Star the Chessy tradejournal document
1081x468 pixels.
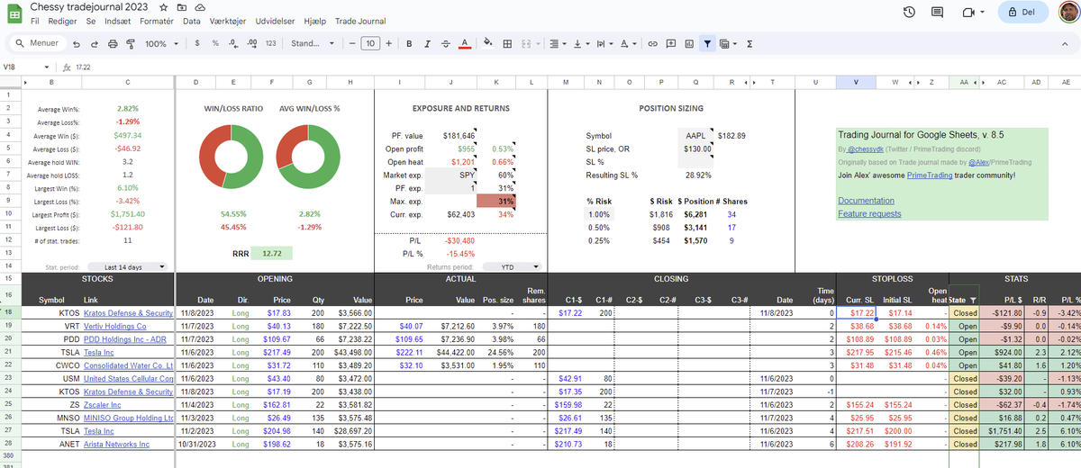pos(163,6)
